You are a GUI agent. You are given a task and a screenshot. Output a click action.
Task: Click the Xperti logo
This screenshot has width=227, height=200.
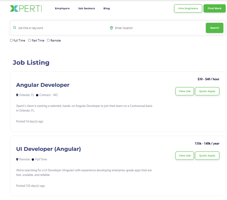pos(26,8)
